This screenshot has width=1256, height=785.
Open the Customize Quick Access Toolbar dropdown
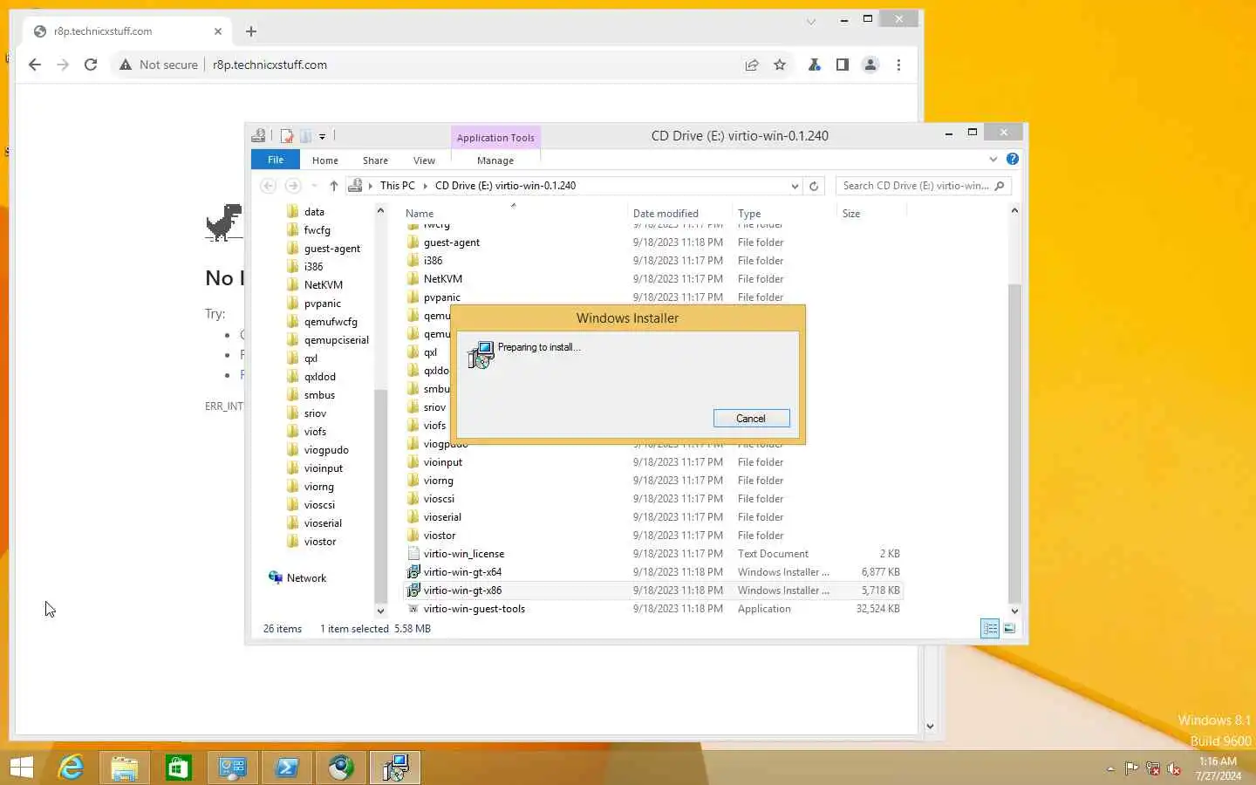322,137
